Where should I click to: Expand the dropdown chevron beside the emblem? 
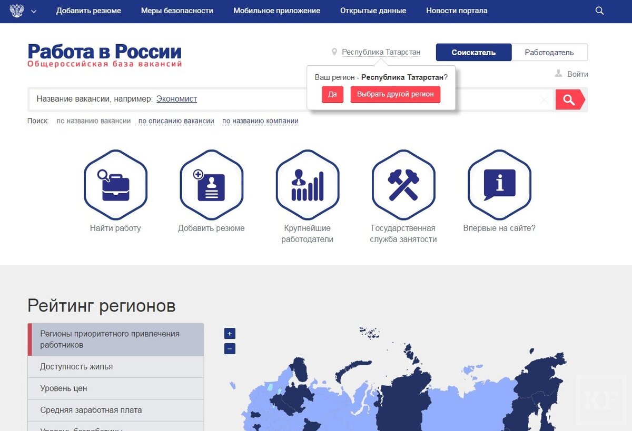[34, 11]
